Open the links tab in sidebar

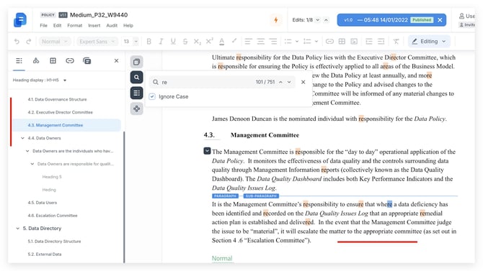click(x=70, y=61)
